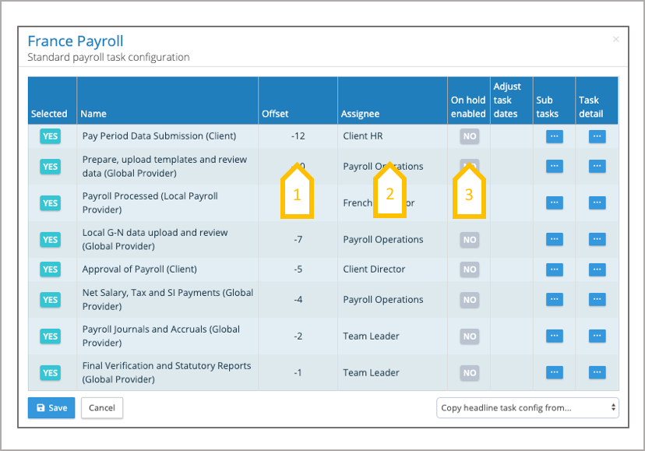Click the Offset column header
Screen dimensions: 645x451
point(275,114)
